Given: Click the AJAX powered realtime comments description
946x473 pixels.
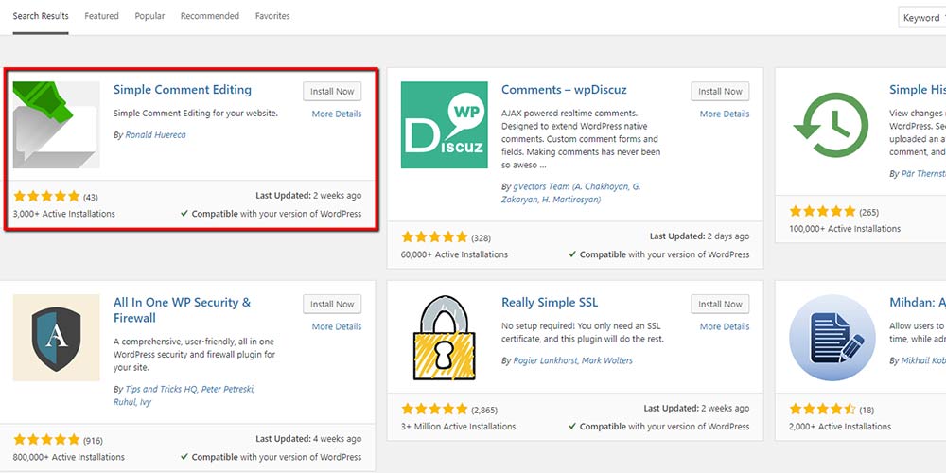Looking at the screenshot, I should click(581, 139).
